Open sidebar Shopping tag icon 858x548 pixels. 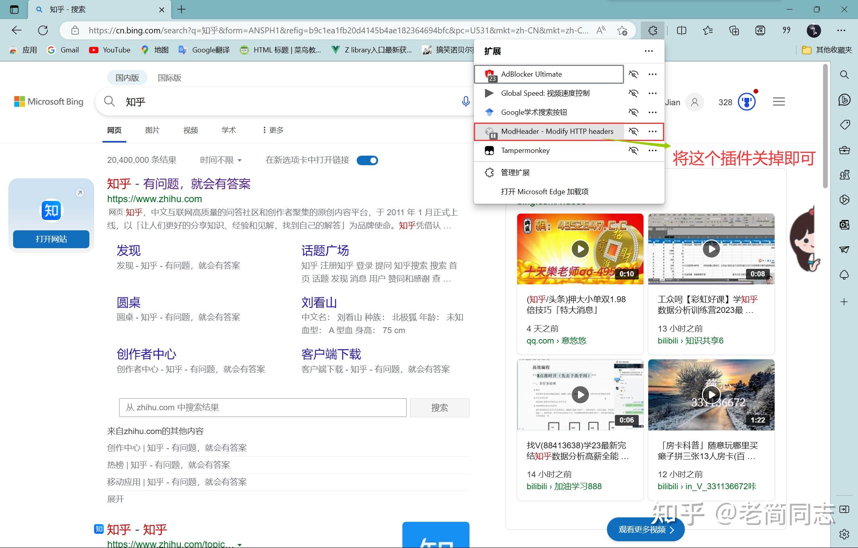(844, 125)
